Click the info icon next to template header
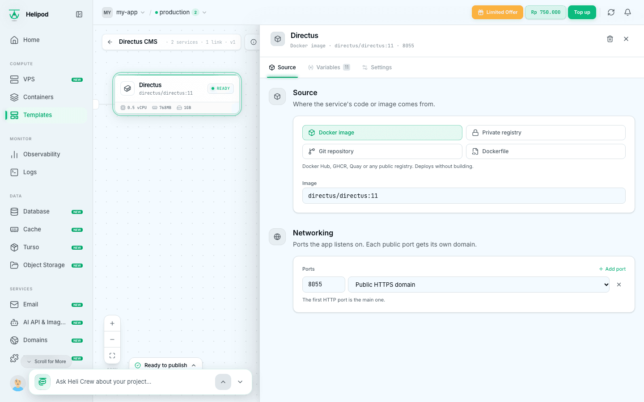644x402 pixels. 254,42
